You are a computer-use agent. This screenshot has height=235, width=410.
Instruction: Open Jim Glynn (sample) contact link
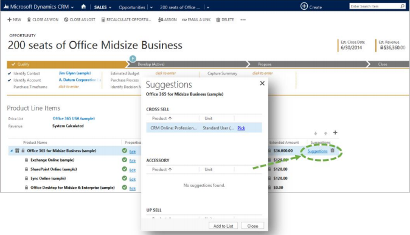pyautogui.click(x=75, y=73)
